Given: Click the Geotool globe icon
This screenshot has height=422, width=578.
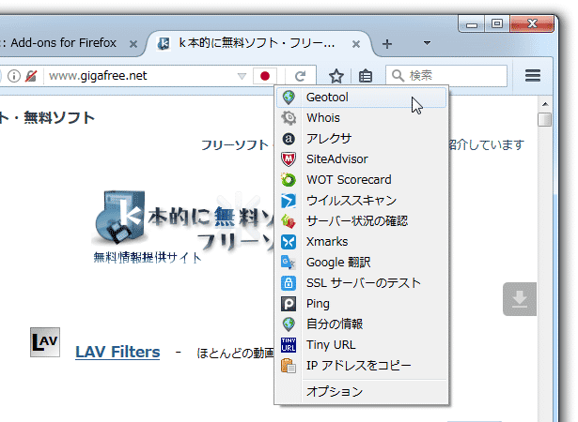Looking at the screenshot, I should pyautogui.click(x=289, y=98).
